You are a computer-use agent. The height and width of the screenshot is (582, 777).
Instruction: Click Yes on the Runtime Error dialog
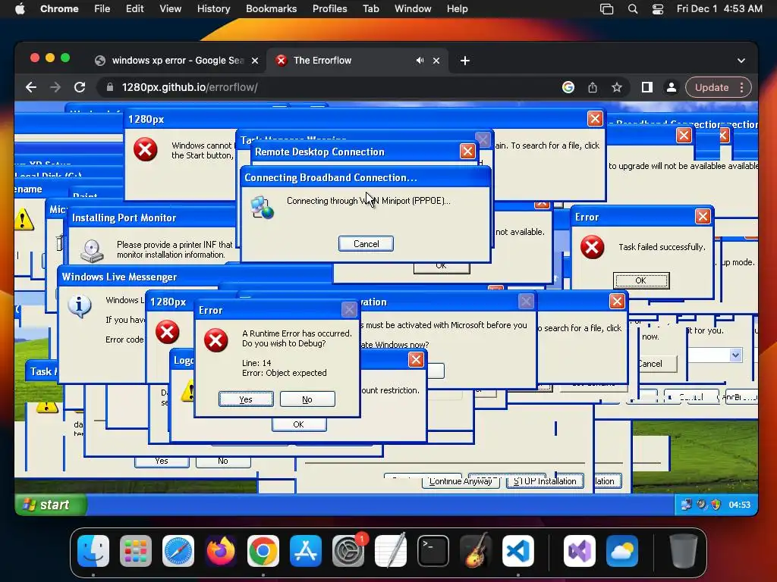point(246,399)
